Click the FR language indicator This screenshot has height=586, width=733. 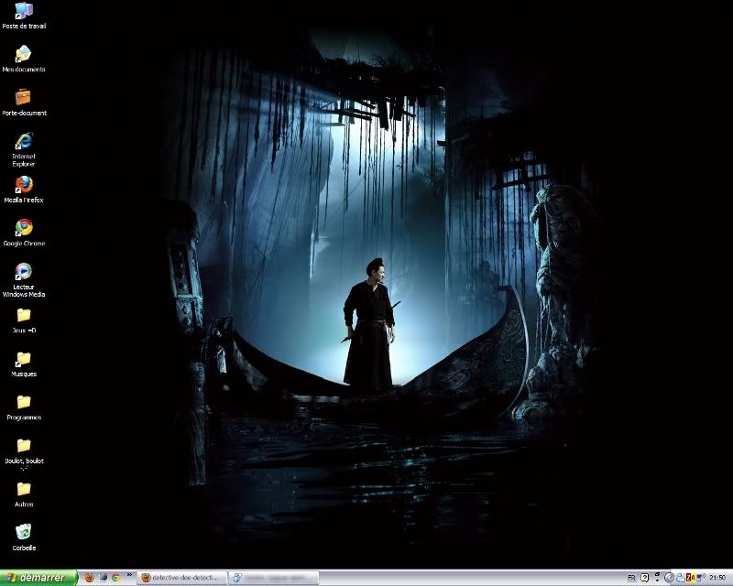(x=631, y=578)
